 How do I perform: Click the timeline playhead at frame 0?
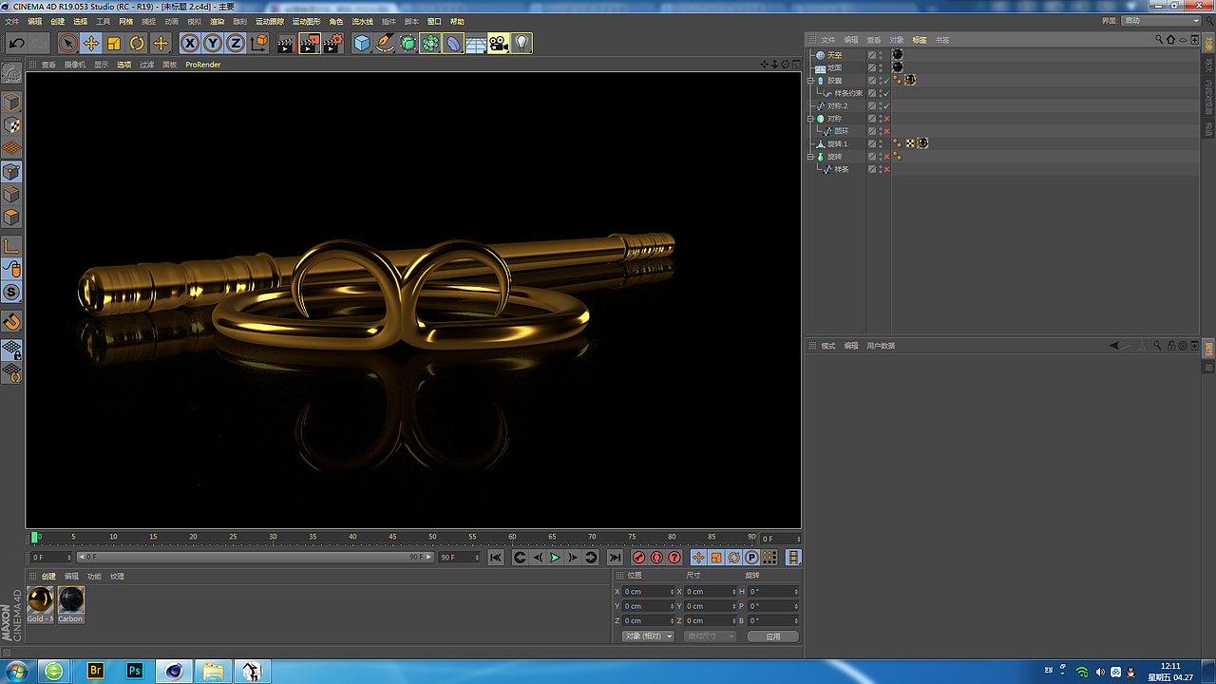click(34, 537)
